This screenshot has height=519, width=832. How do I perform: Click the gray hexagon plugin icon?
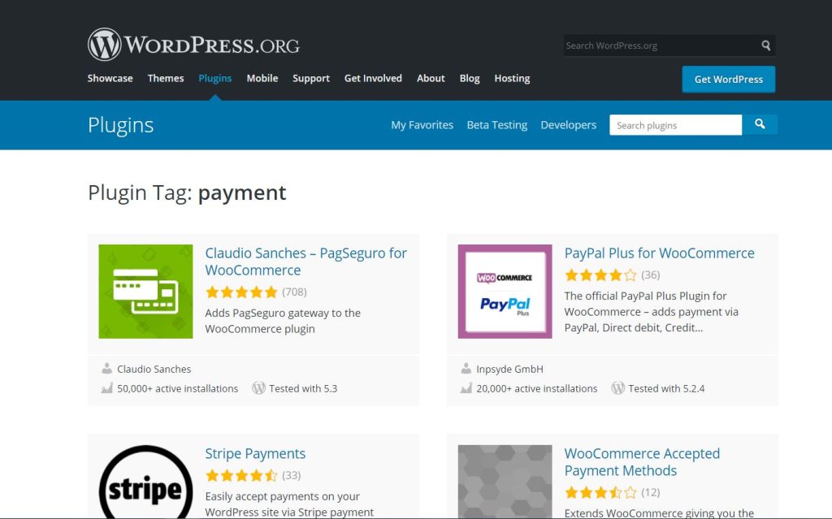click(x=505, y=483)
